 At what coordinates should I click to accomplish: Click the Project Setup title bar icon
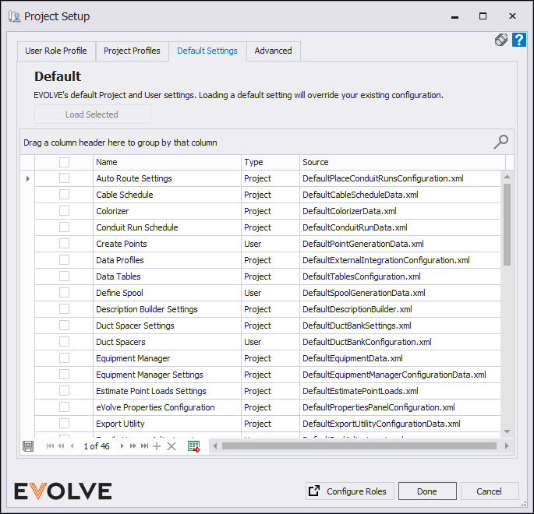click(x=14, y=16)
